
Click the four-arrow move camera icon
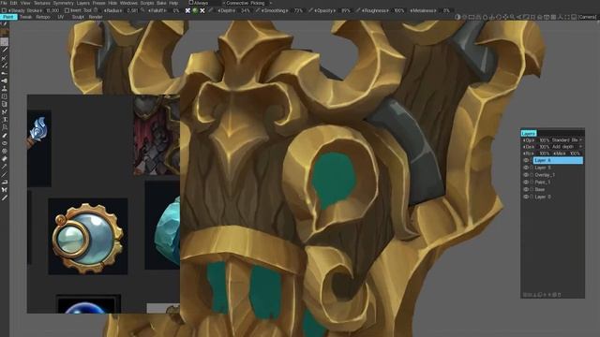coord(505,17)
